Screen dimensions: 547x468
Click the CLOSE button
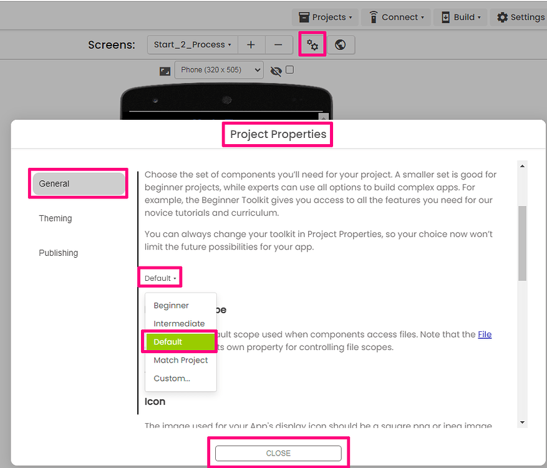tap(278, 453)
